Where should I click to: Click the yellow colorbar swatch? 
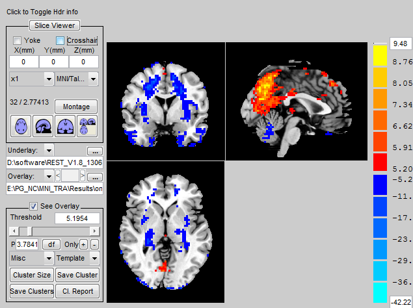tap(380, 55)
